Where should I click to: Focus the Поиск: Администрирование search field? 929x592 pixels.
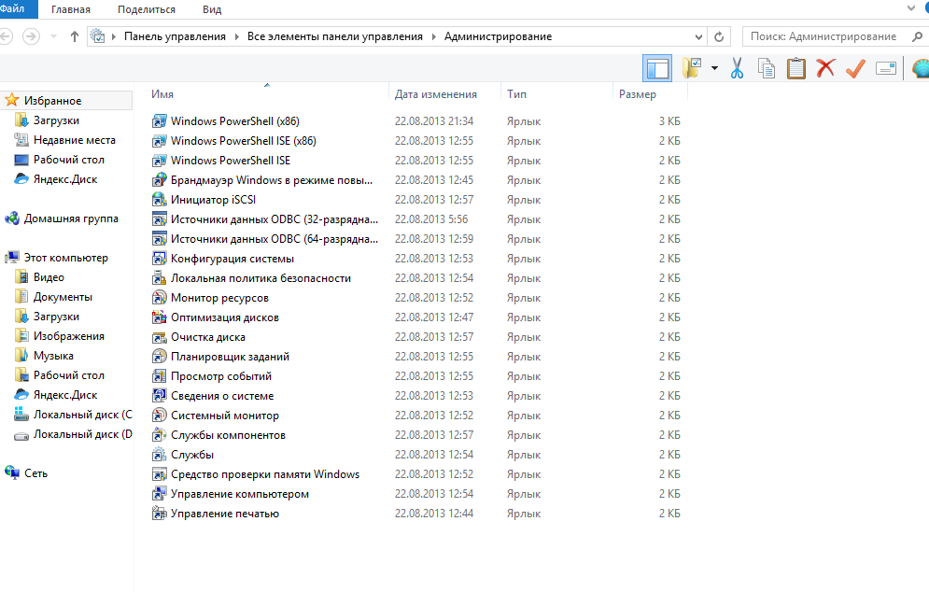coord(823,36)
